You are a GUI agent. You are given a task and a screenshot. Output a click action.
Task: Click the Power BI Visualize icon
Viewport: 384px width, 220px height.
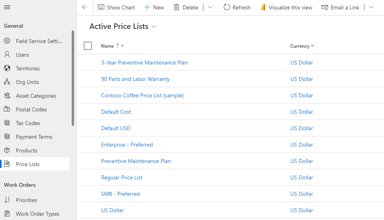[263, 7]
